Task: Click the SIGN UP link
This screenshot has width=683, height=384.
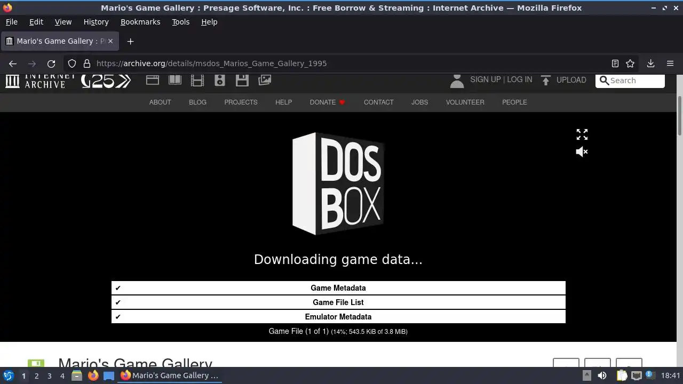Action: click(x=485, y=79)
